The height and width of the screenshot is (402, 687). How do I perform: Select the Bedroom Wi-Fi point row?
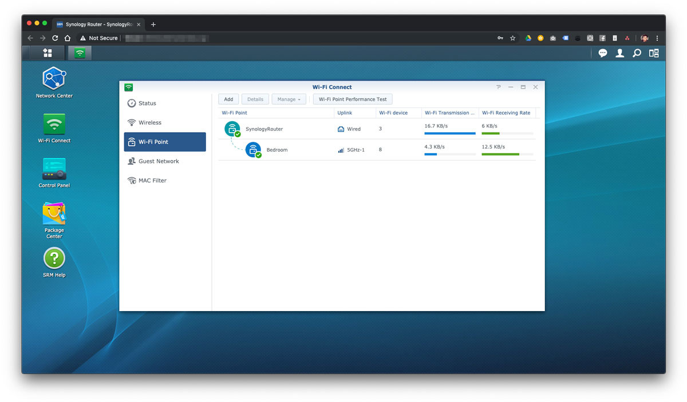[x=277, y=150]
